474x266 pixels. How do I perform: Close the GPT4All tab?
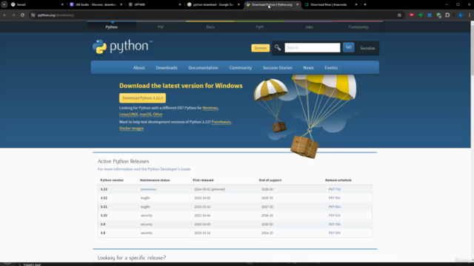[x=180, y=4]
